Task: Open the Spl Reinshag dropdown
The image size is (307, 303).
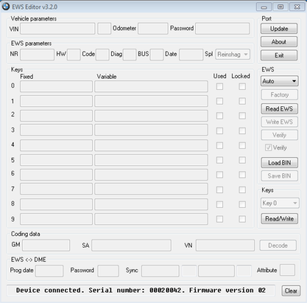Action: tap(233, 54)
